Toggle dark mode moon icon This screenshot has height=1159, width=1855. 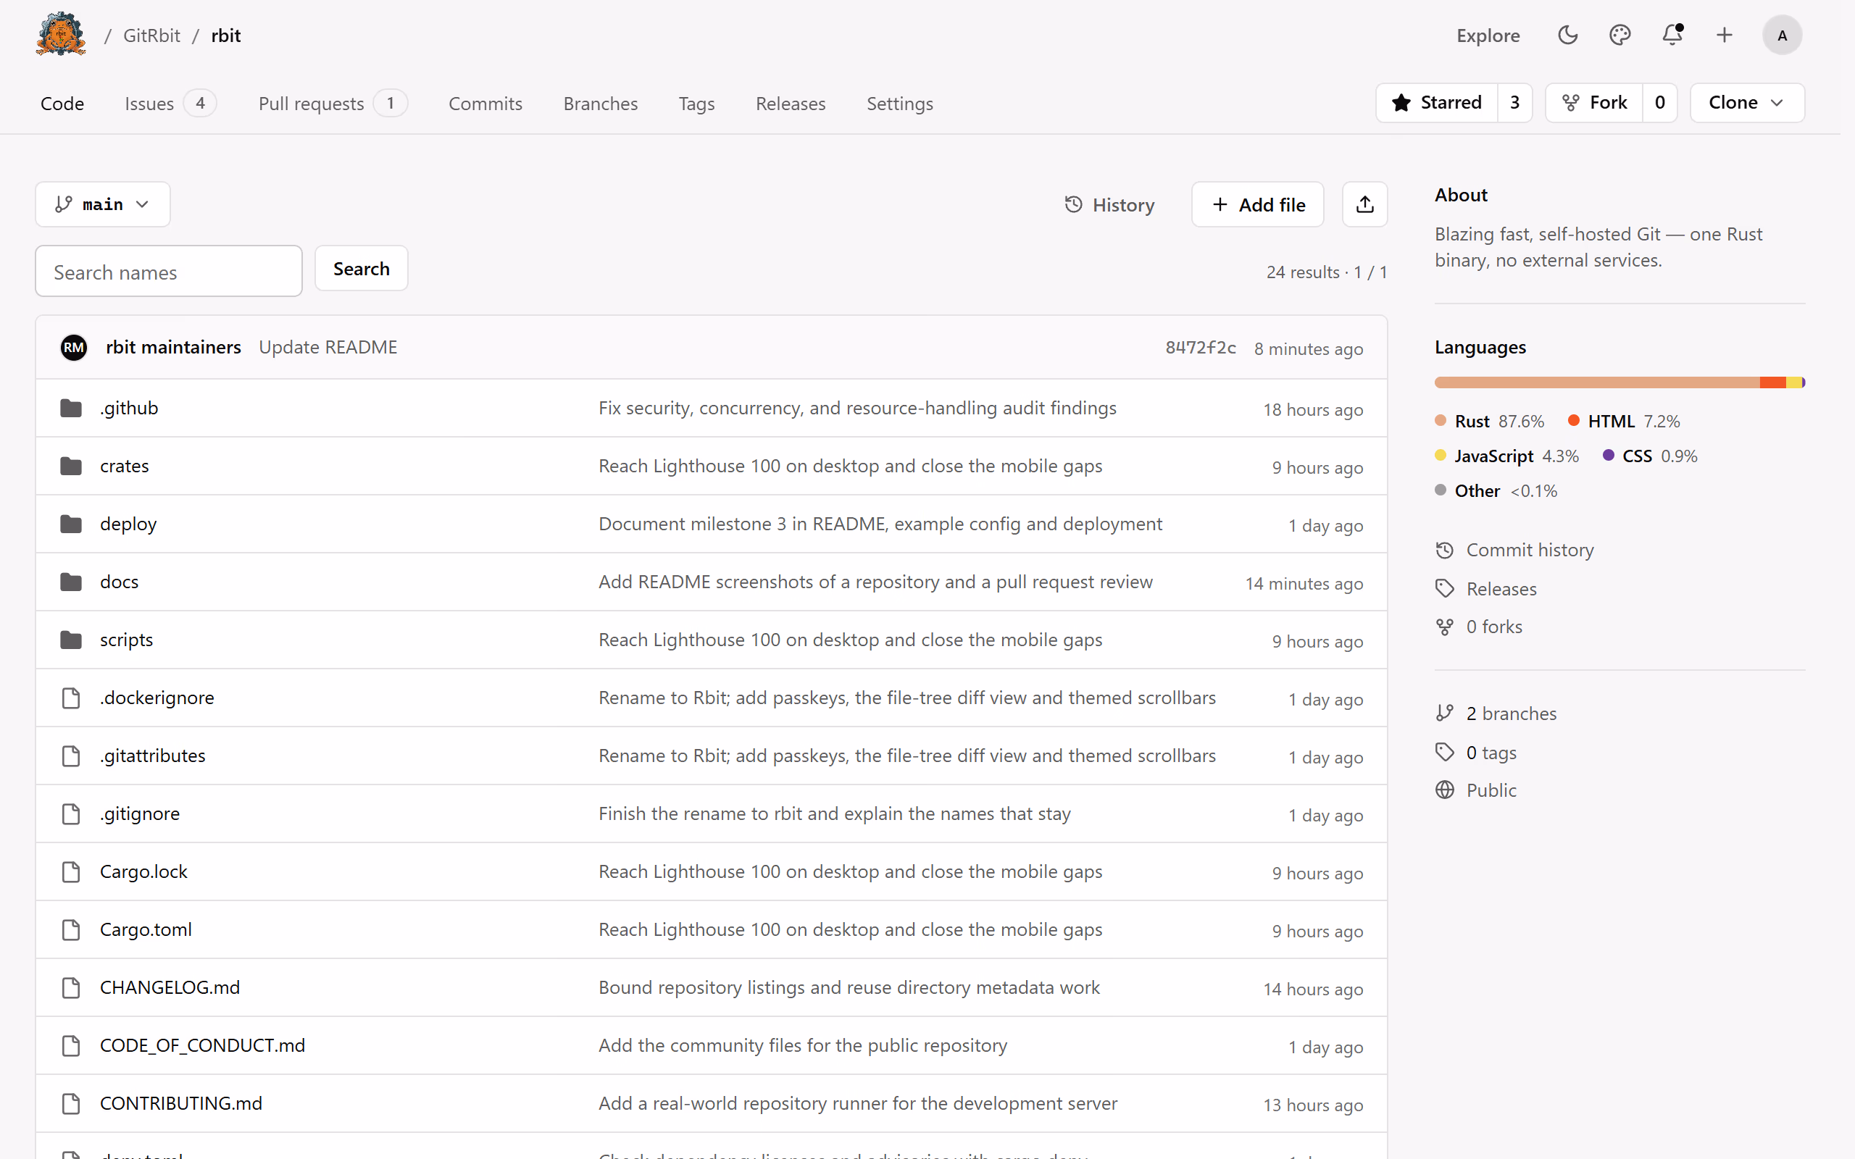click(1567, 35)
